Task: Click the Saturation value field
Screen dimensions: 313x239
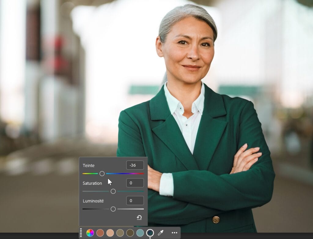Action: [134, 183]
